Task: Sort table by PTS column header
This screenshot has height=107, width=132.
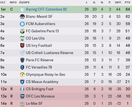Action: pyautogui.click(x=127, y=2)
